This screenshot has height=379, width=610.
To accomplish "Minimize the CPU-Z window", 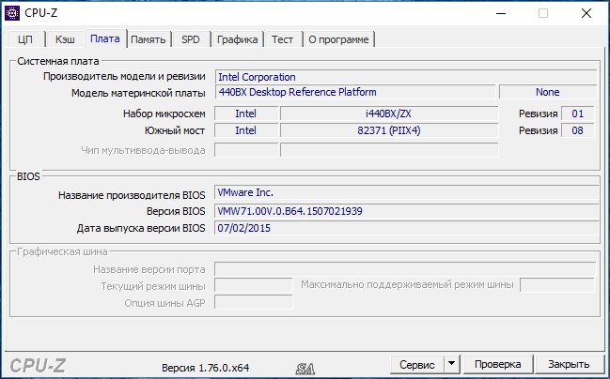I will 499,13.
